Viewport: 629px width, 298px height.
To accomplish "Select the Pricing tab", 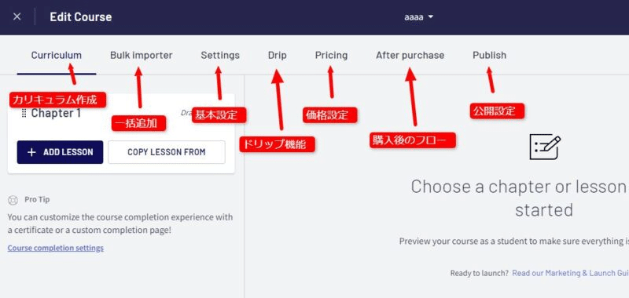I will (x=331, y=55).
